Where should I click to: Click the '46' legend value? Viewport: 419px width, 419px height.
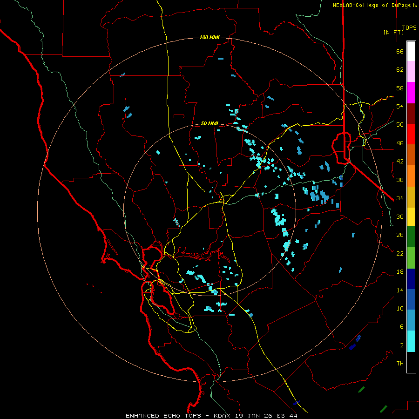[400, 143]
